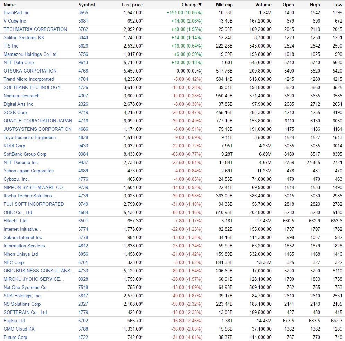Open NEC Corp link
The width and height of the screenshot is (345, 341).
click(14, 263)
